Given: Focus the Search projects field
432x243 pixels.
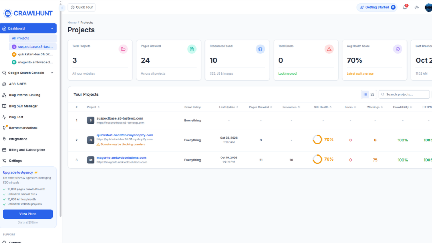Looking at the screenshot, I should 404,94.
